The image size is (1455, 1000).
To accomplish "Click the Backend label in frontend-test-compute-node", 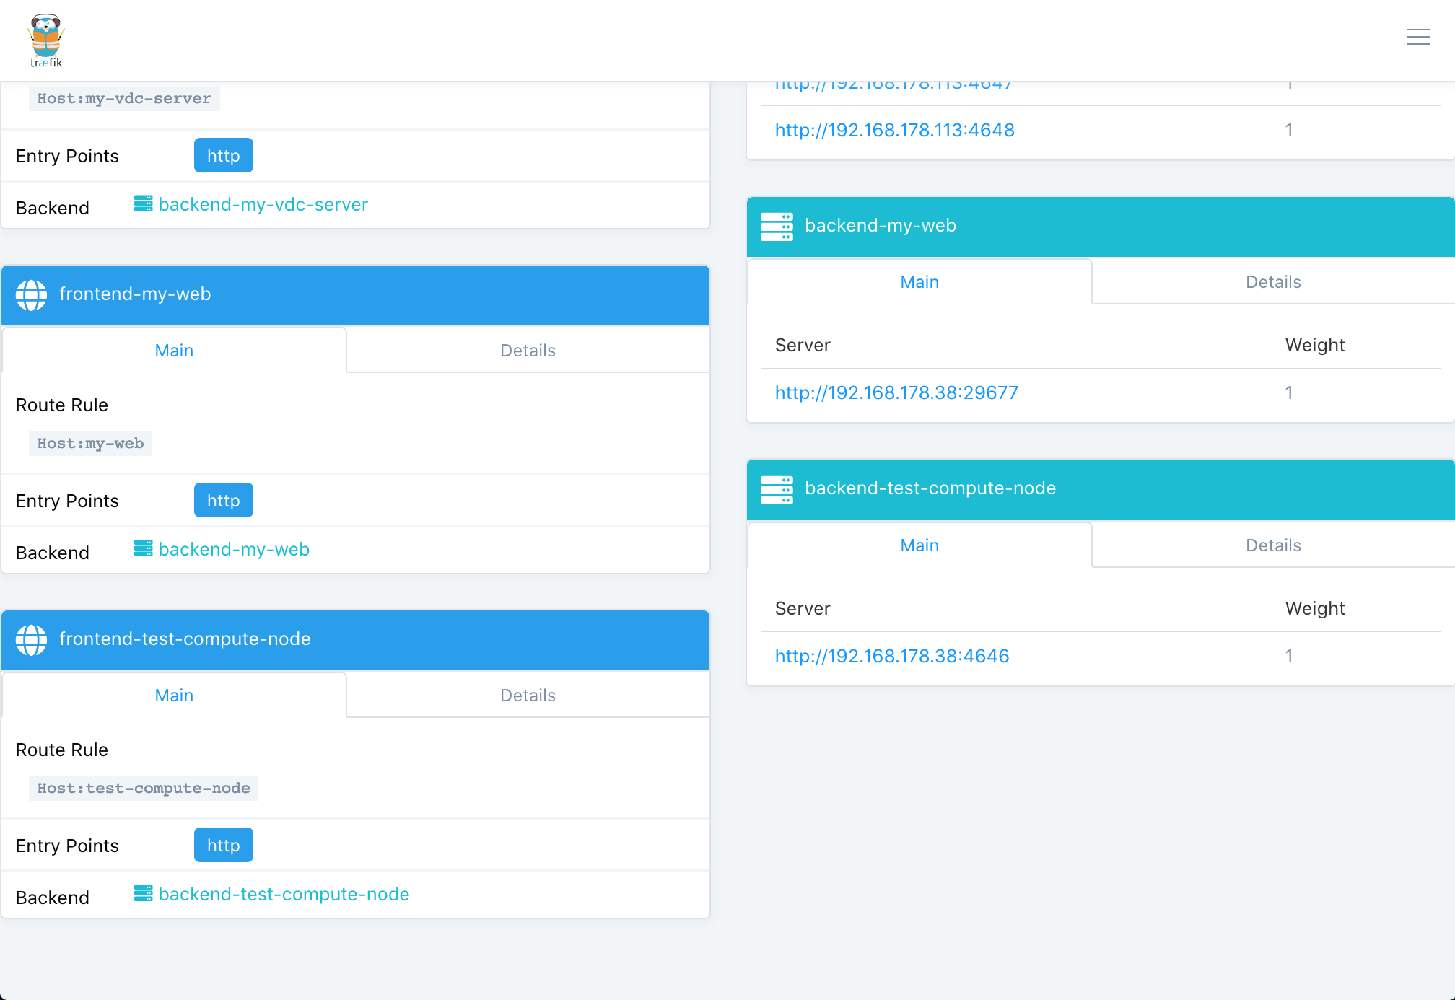I will pos(53,898).
